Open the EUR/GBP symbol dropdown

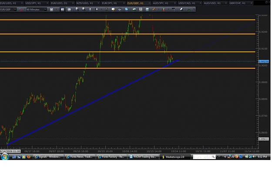15,10
